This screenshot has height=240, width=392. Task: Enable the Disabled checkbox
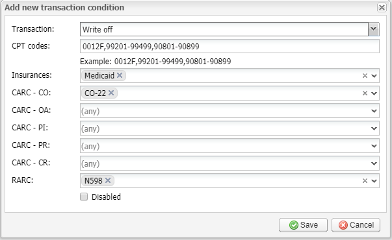tap(84, 197)
